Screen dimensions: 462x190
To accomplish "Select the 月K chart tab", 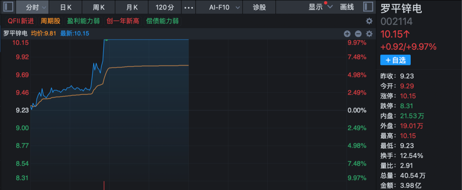I will pos(132,7).
